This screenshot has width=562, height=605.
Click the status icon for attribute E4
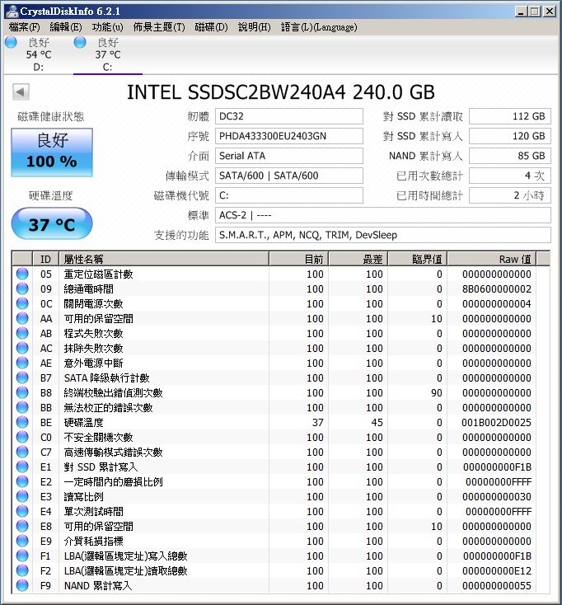coord(22,511)
